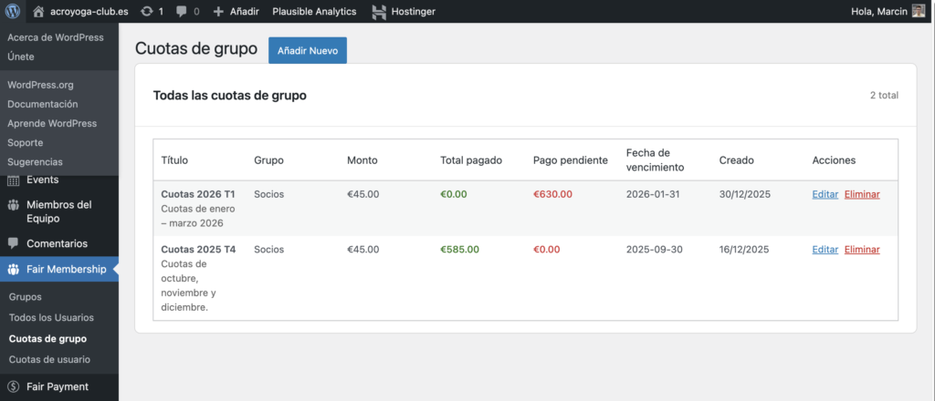The height and width of the screenshot is (401, 935).
Task: Click the Documentación link
Action: tap(49, 104)
